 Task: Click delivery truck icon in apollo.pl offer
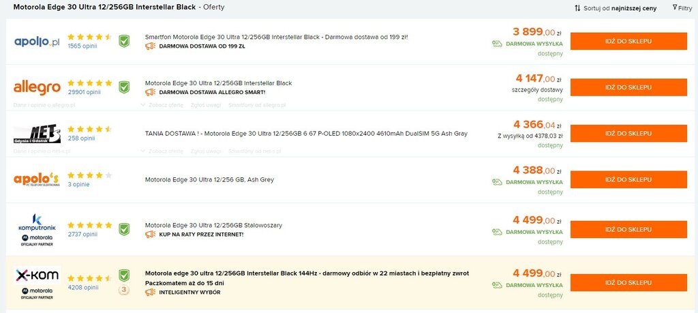[x=497, y=44]
